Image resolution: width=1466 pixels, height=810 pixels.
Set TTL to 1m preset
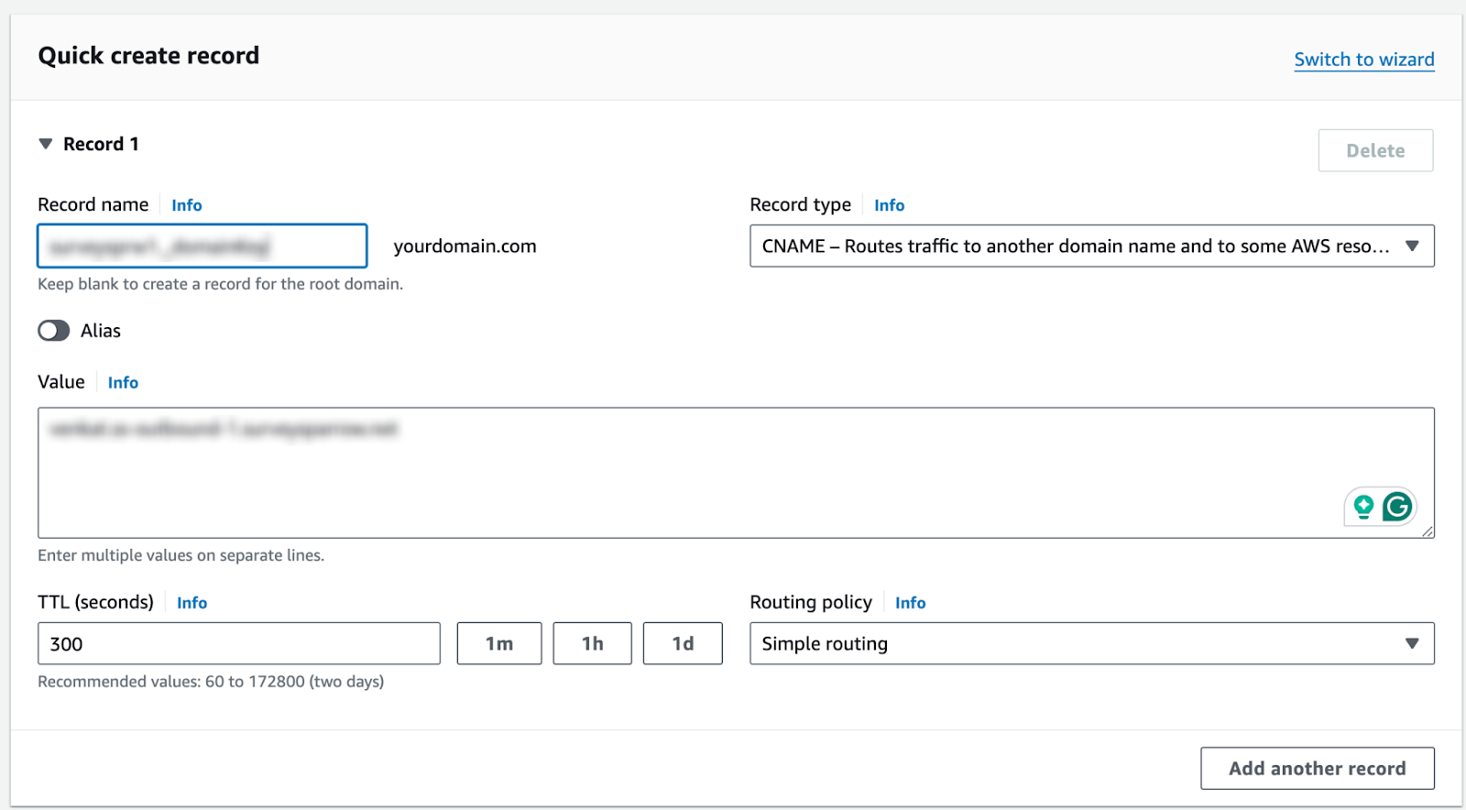pyautogui.click(x=499, y=644)
